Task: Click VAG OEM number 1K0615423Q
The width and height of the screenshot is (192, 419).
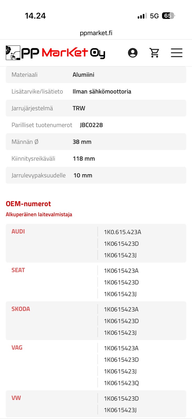Action: pos(121,383)
